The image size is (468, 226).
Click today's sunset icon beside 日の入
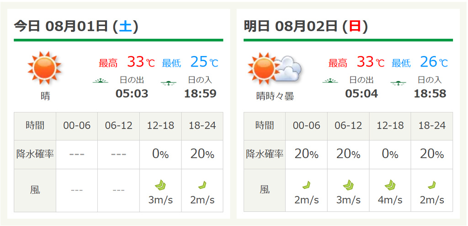[169, 83]
